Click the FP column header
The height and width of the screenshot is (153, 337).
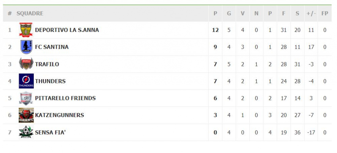point(325,13)
